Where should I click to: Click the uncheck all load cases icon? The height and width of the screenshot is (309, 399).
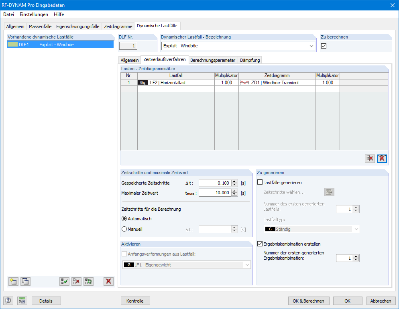pos(76,281)
